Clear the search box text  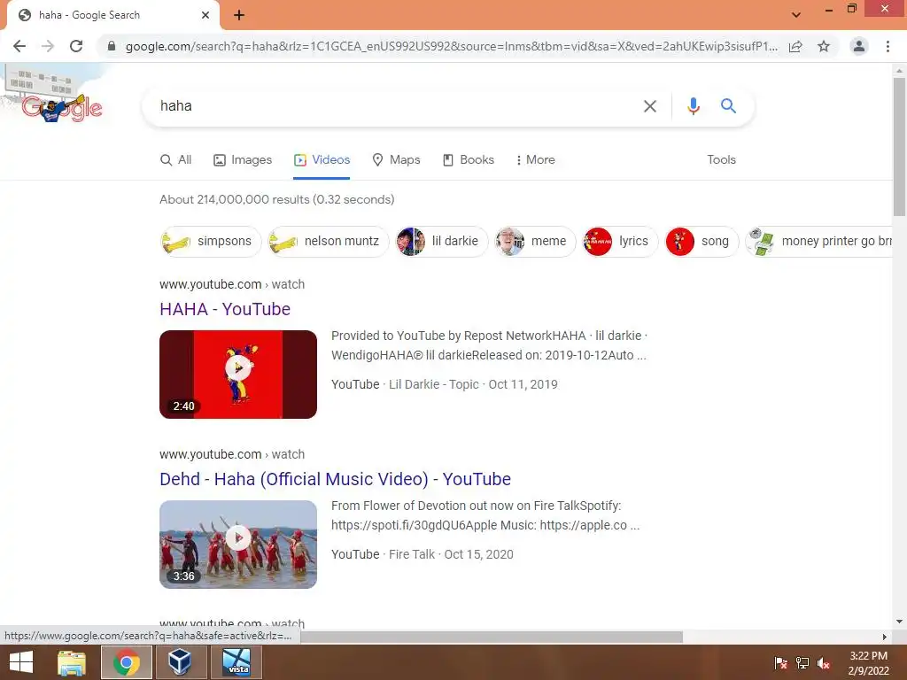[649, 106]
